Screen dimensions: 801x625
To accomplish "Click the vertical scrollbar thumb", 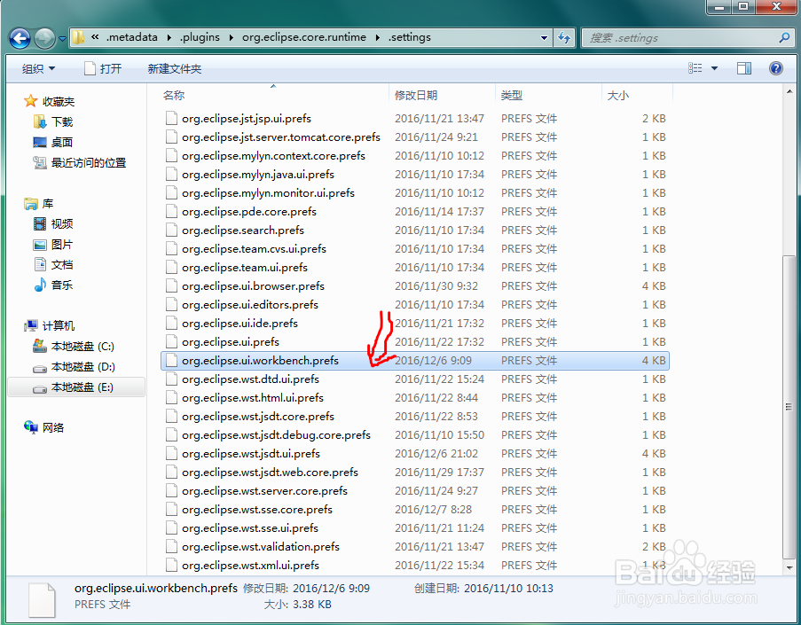I will pos(789,406).
